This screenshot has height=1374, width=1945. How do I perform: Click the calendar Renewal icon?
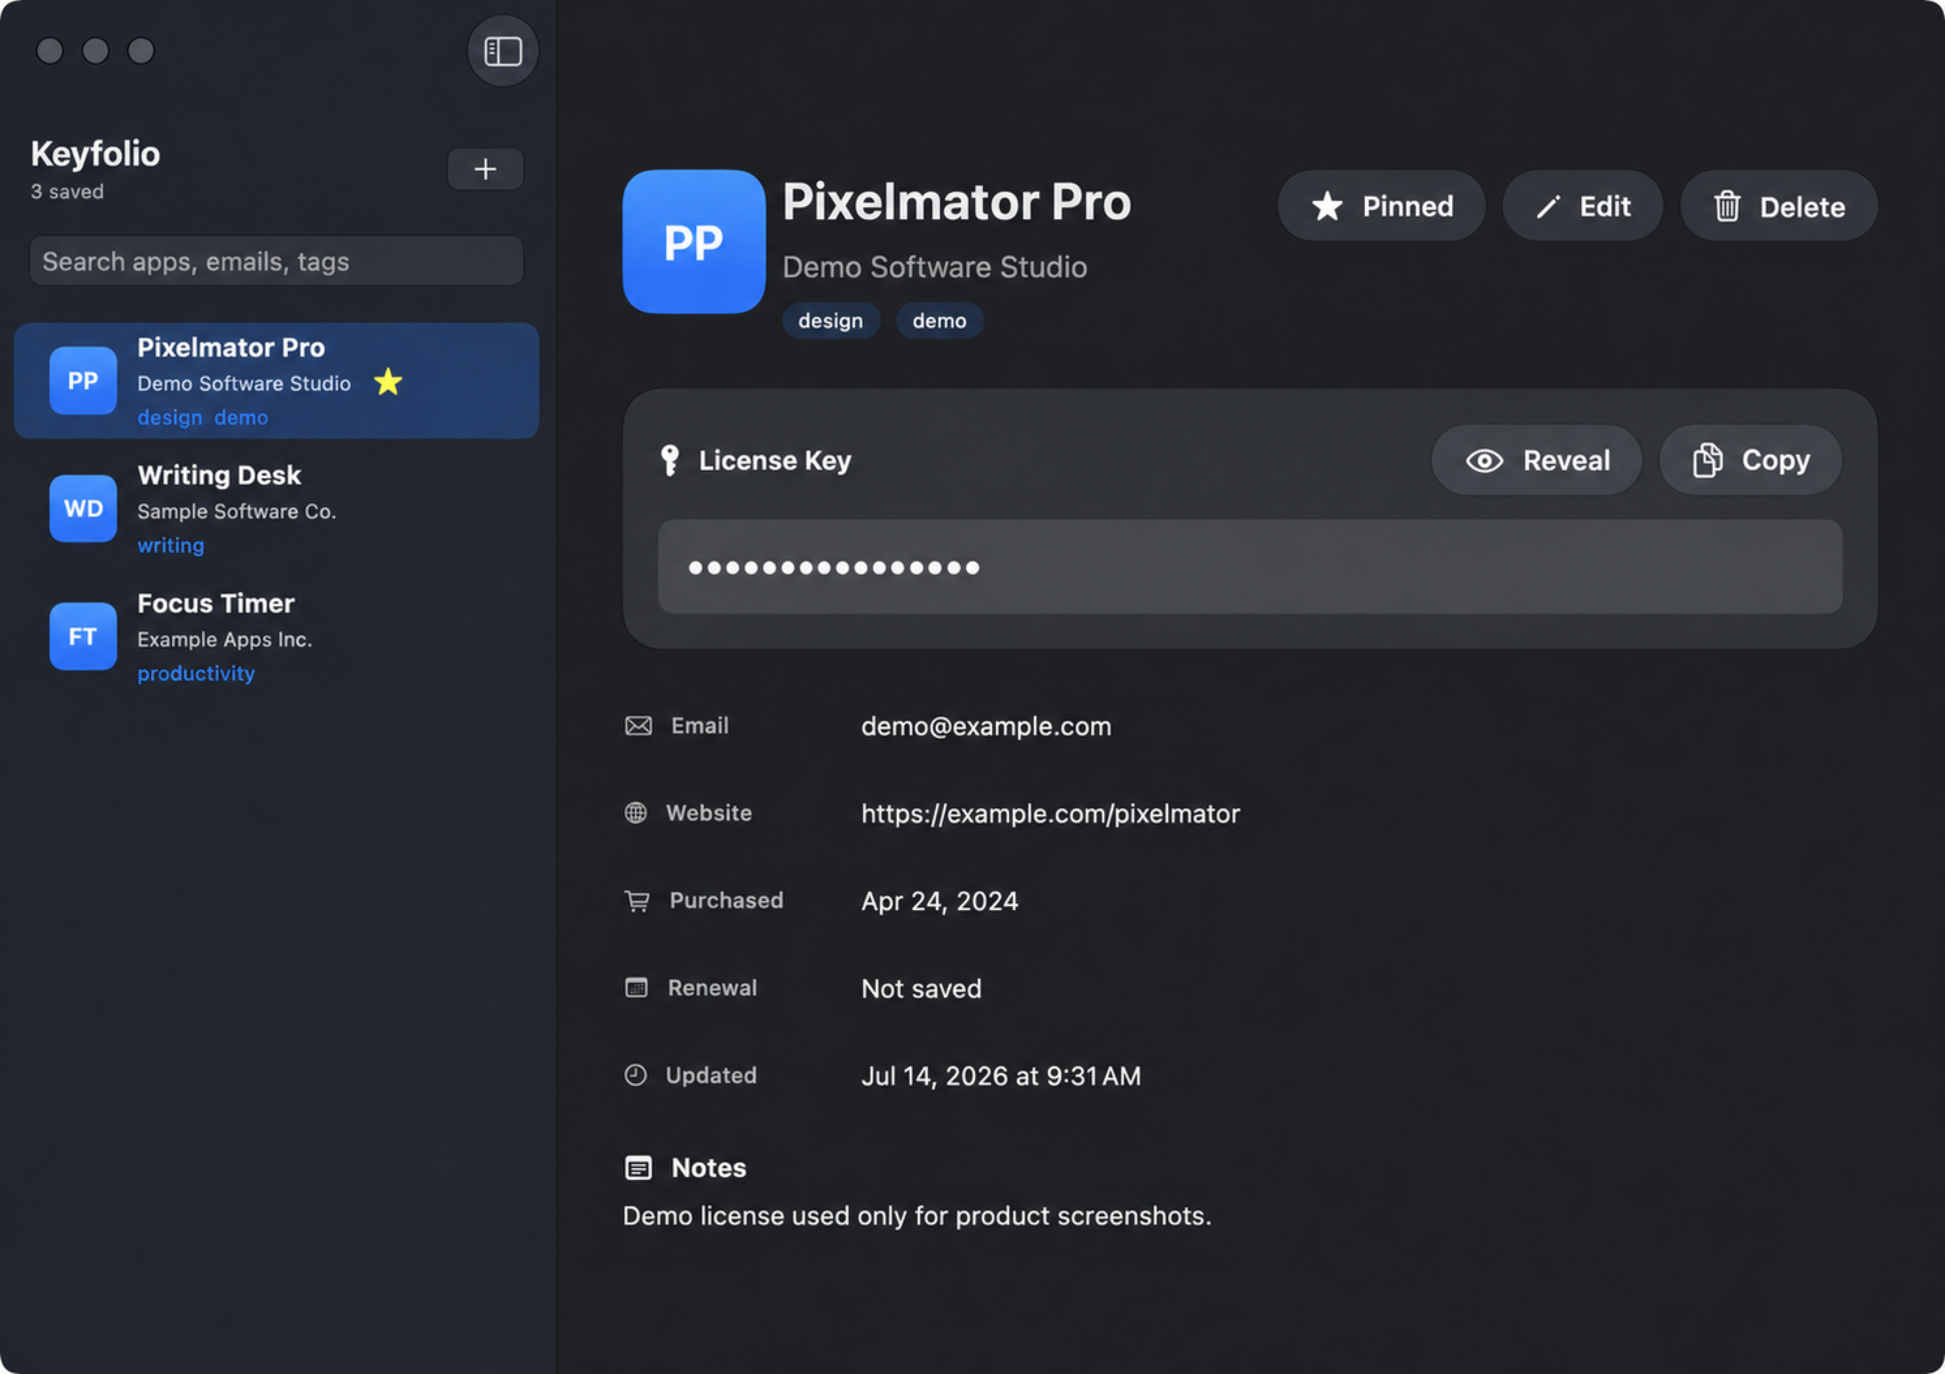pyautogui.click(x=636, y=987)
